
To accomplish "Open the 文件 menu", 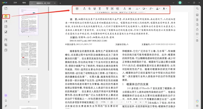I will [15, 3].
